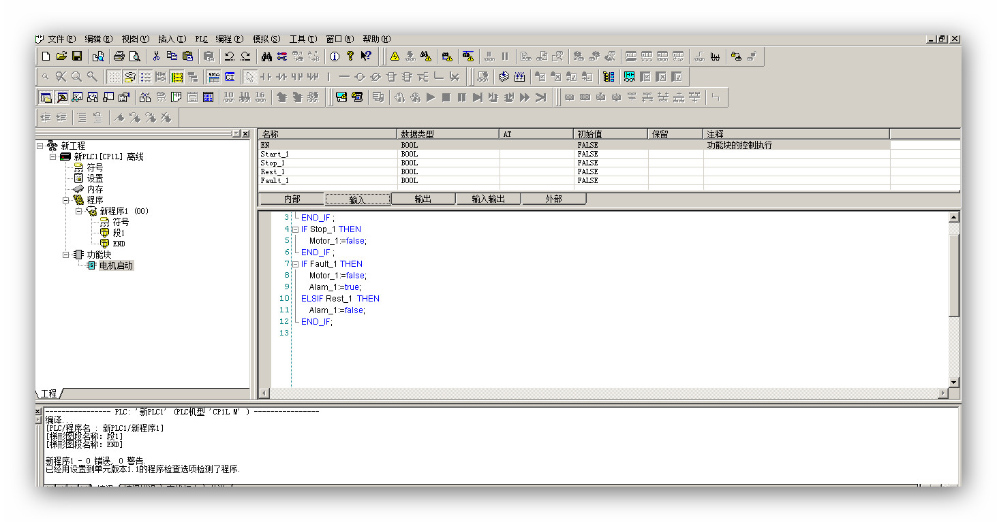
Task: Click the Cut scissors icon
Action: click(x=156, y=56)
